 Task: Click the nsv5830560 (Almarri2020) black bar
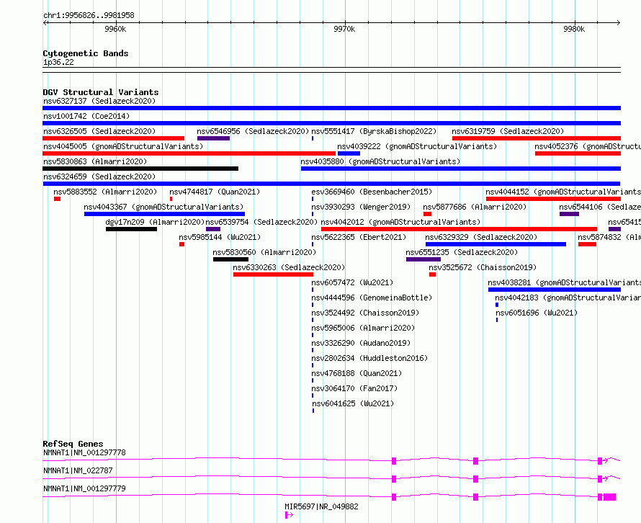230,259
